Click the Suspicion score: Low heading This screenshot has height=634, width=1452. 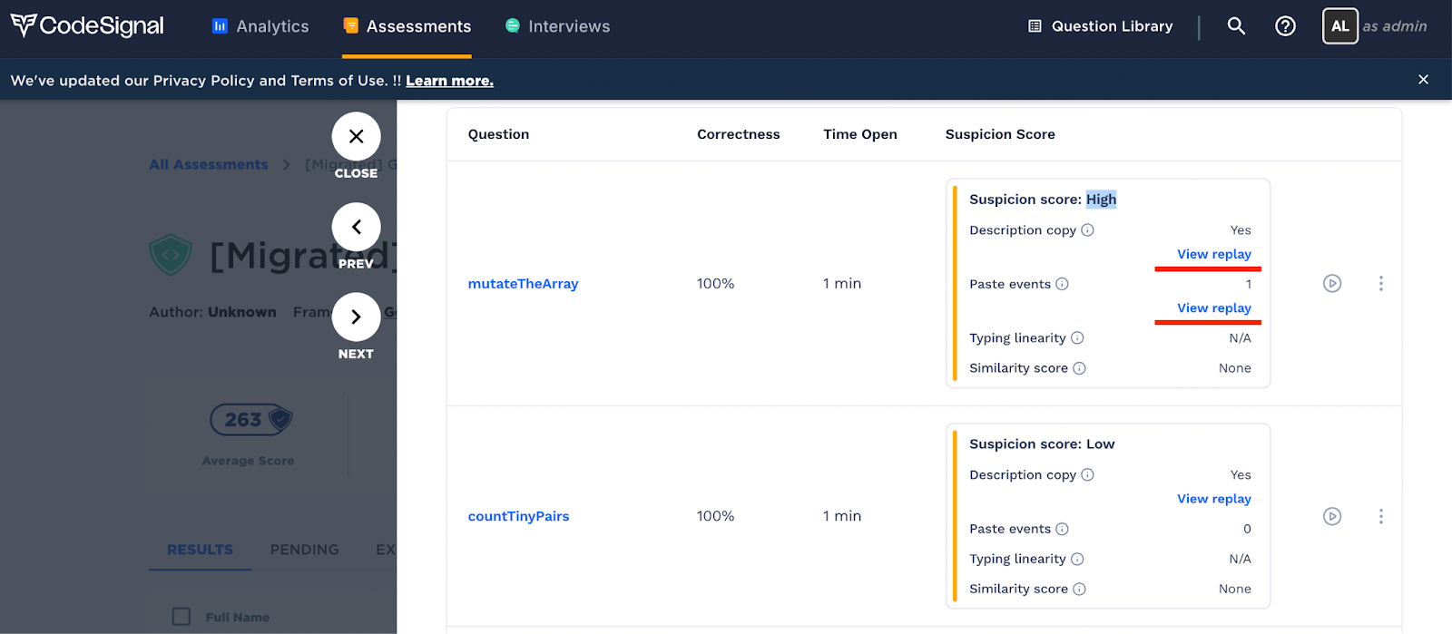tap(1042, 444)
